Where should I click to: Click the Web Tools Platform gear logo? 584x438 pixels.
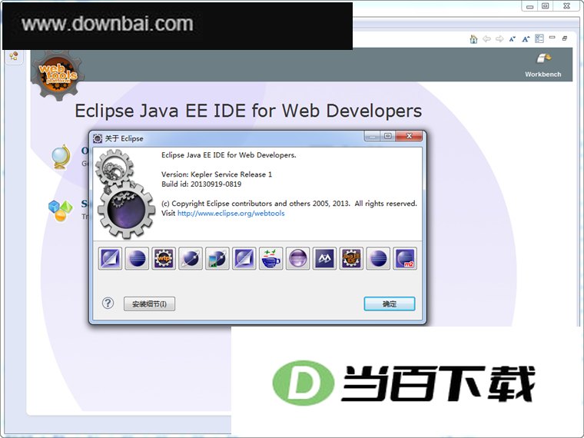[58, 75]
